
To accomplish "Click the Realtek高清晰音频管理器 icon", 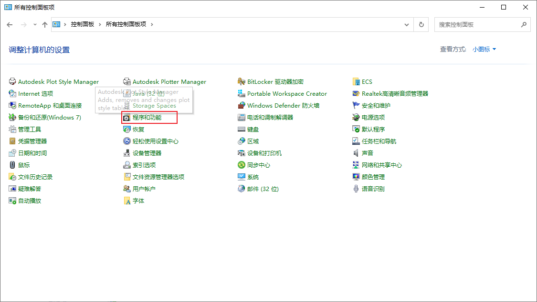I will [356, 94].
